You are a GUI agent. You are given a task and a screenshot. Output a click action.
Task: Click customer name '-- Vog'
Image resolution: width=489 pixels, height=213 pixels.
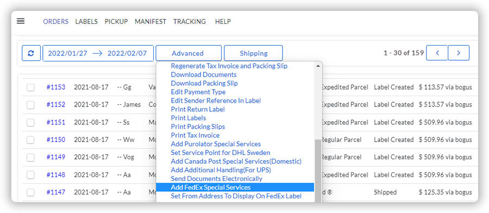click(126, 157)
